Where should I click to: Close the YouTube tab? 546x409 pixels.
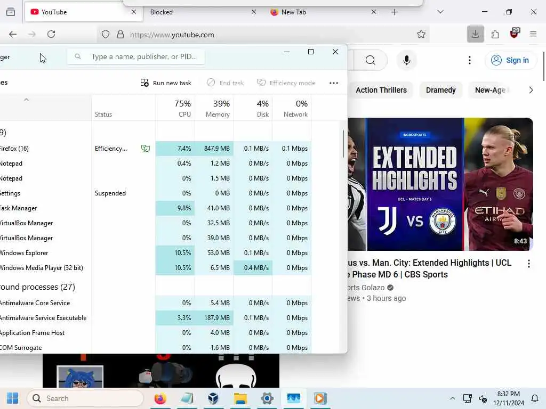tap(134, 12)
